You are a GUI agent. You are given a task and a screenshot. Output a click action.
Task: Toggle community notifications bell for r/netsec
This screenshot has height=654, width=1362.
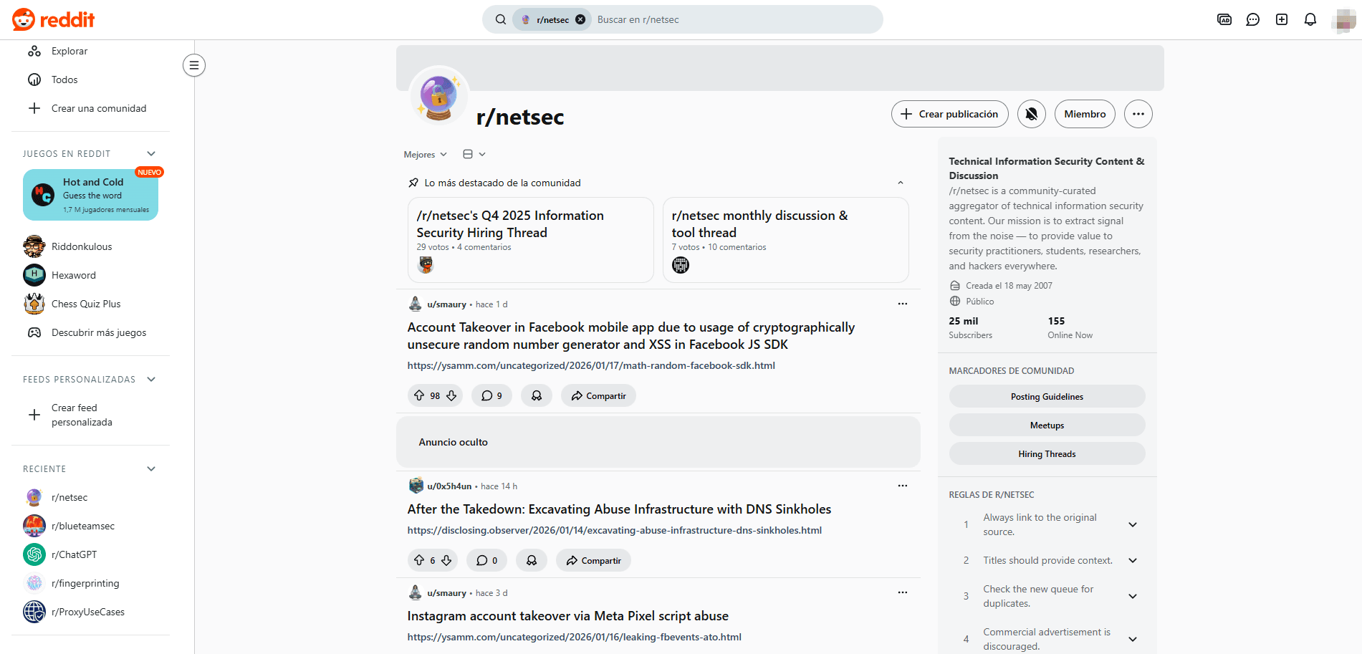[x=1031, y=114]
